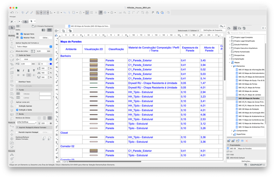This screenshot has height=178, width=275.
Task: Select the Exibição Apenas radio button
Action: tap(17, 106)
